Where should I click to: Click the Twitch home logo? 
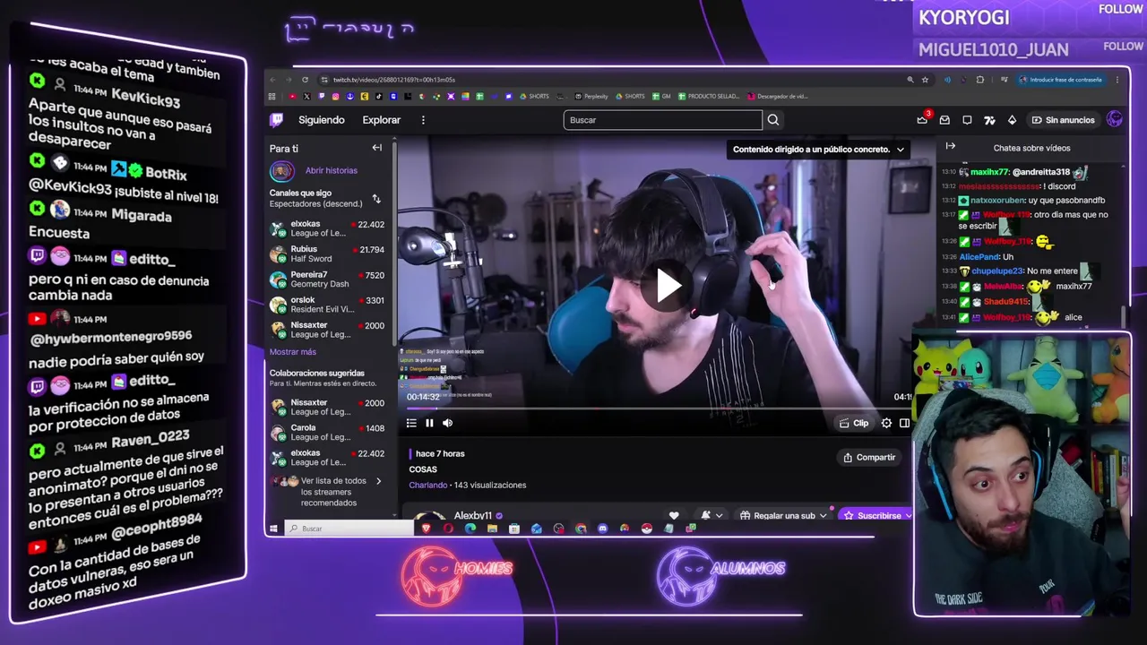[x=277, y=119]
